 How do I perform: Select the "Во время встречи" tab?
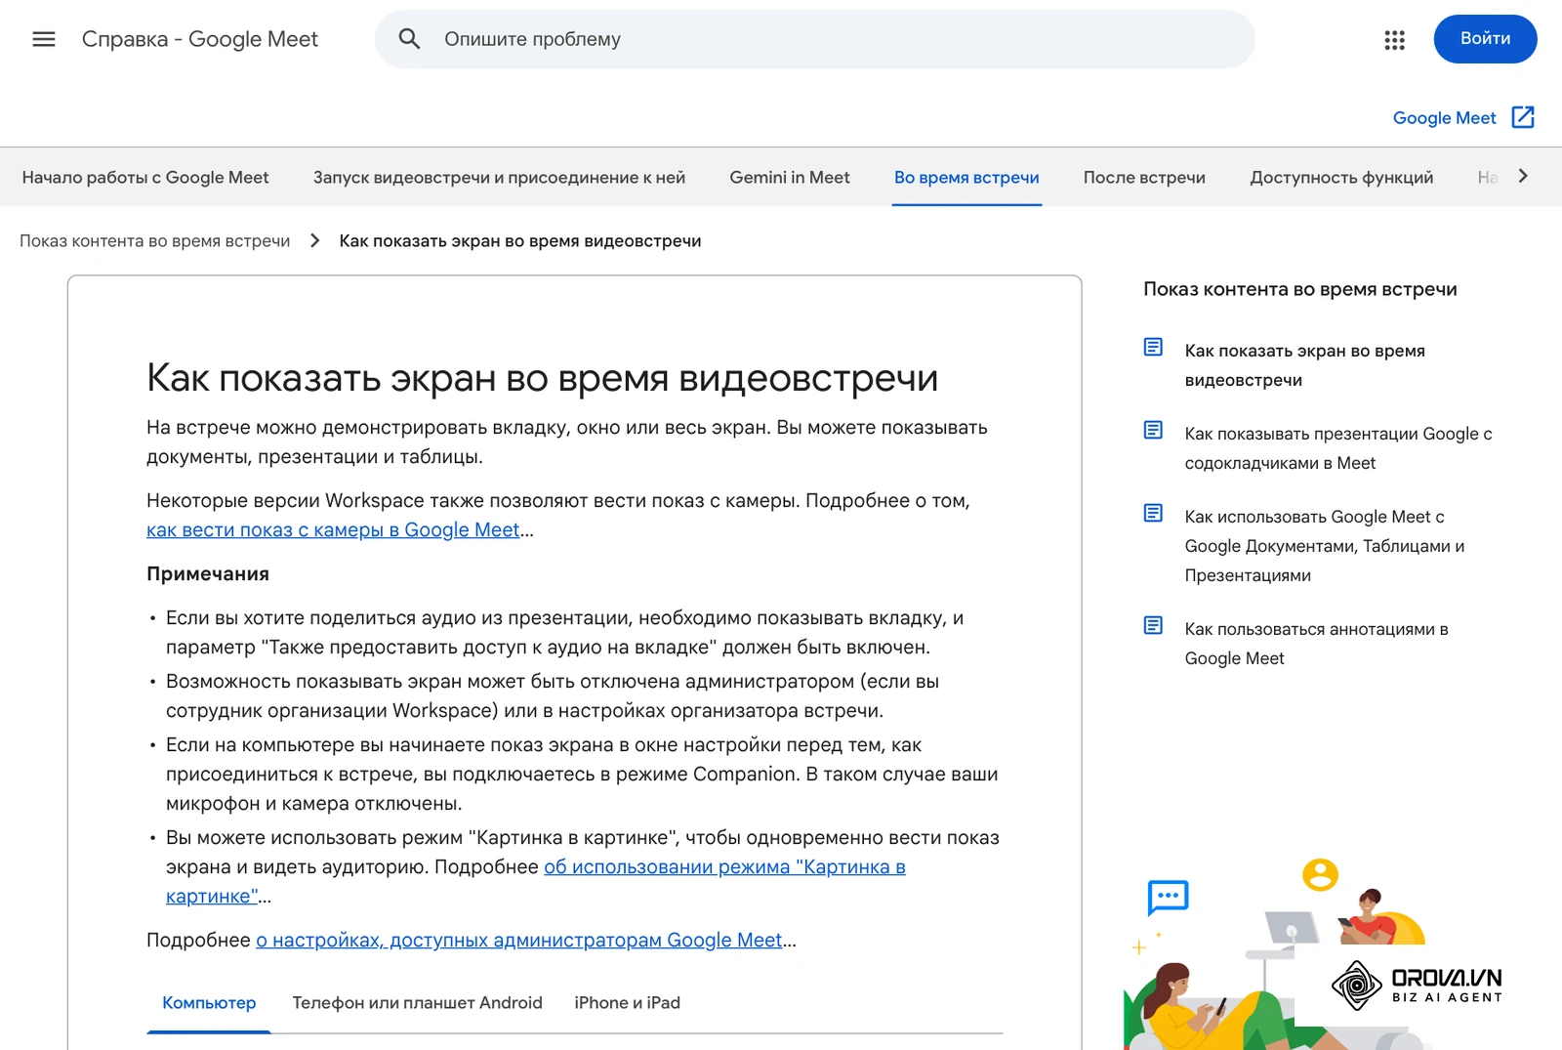[x=966, y=178]
